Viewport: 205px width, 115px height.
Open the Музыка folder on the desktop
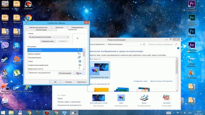coord(17,19)
